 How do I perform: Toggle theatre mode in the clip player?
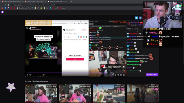coord(121,75)
